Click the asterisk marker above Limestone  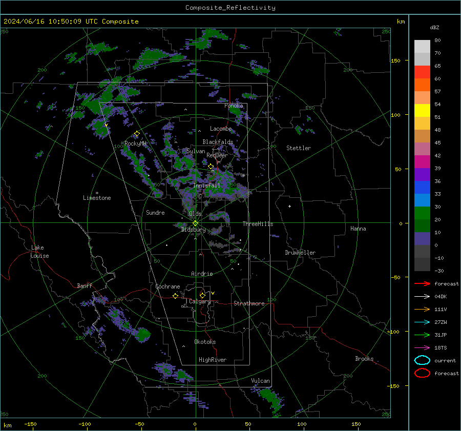[x=97, y=193]
